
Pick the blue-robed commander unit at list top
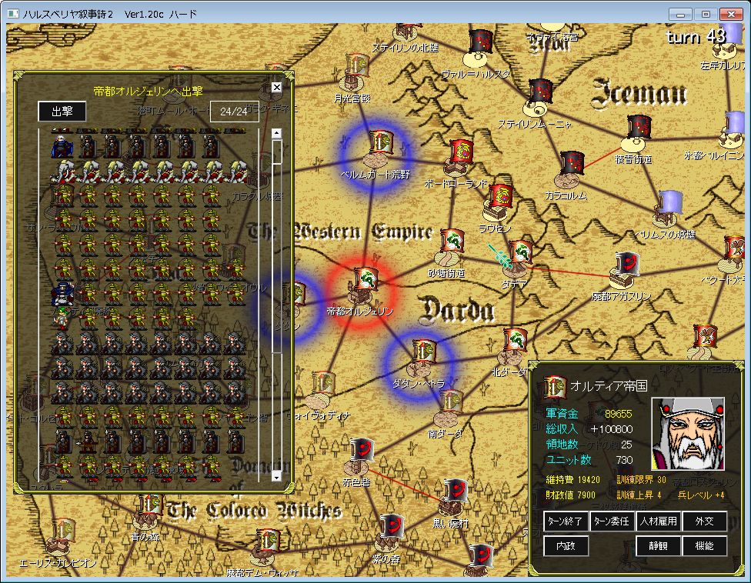(x=63, y=146)
